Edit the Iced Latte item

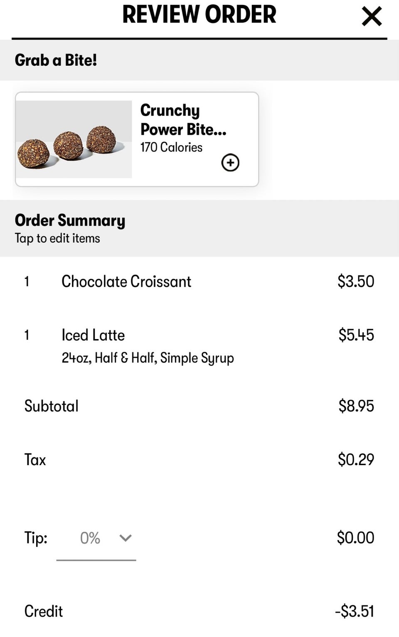coord(93,335)
